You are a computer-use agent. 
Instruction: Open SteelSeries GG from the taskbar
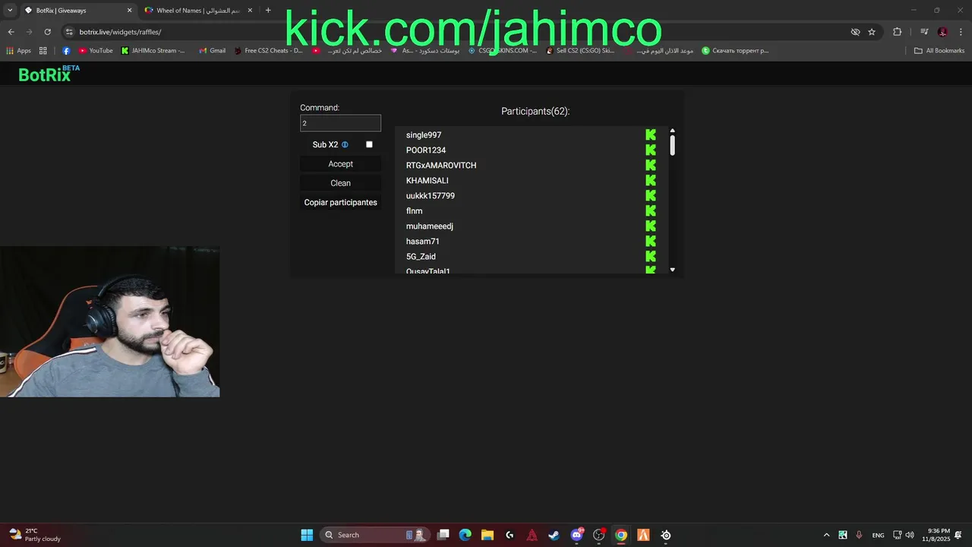pos(665,535)
